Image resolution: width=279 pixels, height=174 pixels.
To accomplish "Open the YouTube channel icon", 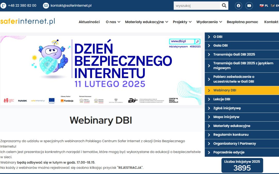I will pos(249,6).
